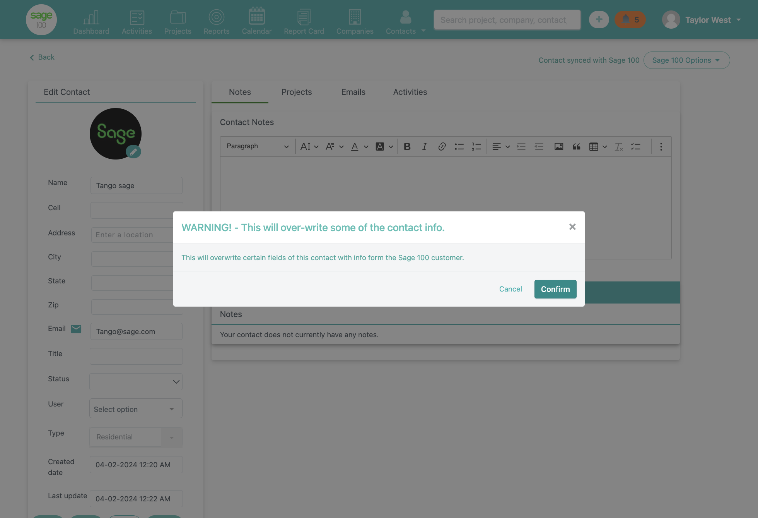Click the search project, company, contact field

point(507,20)
